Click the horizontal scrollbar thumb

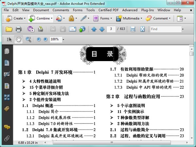click(112, 142)
